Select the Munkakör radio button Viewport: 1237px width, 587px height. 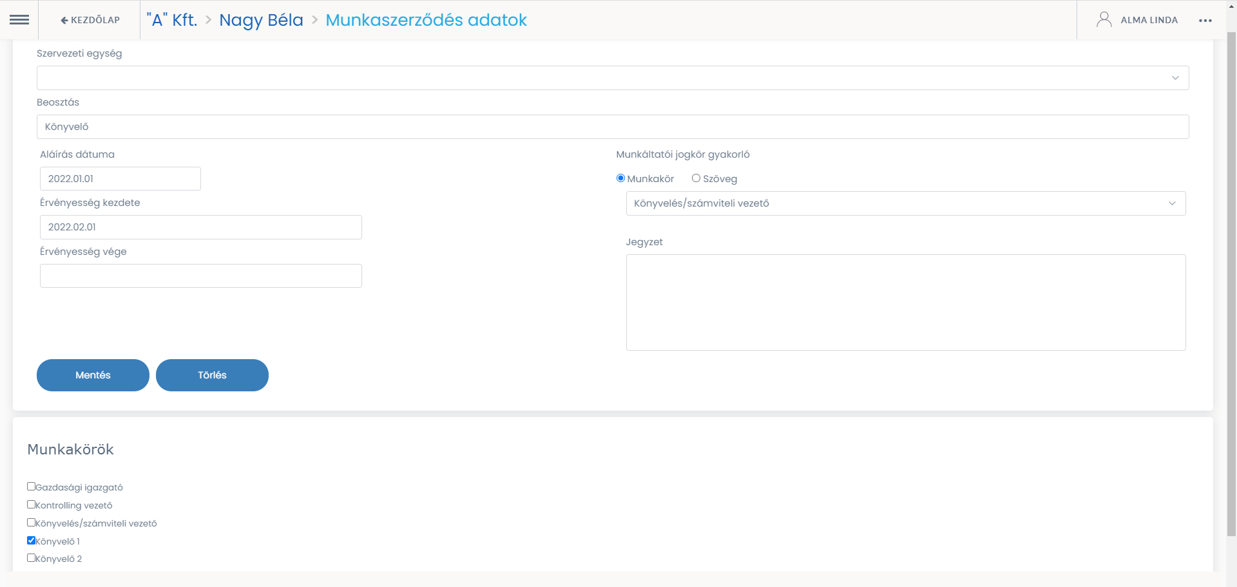pos(621,178)
